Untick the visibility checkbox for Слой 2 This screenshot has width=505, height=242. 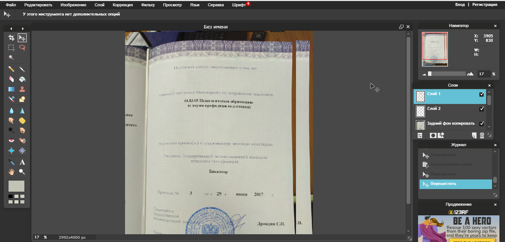(481, 109)
